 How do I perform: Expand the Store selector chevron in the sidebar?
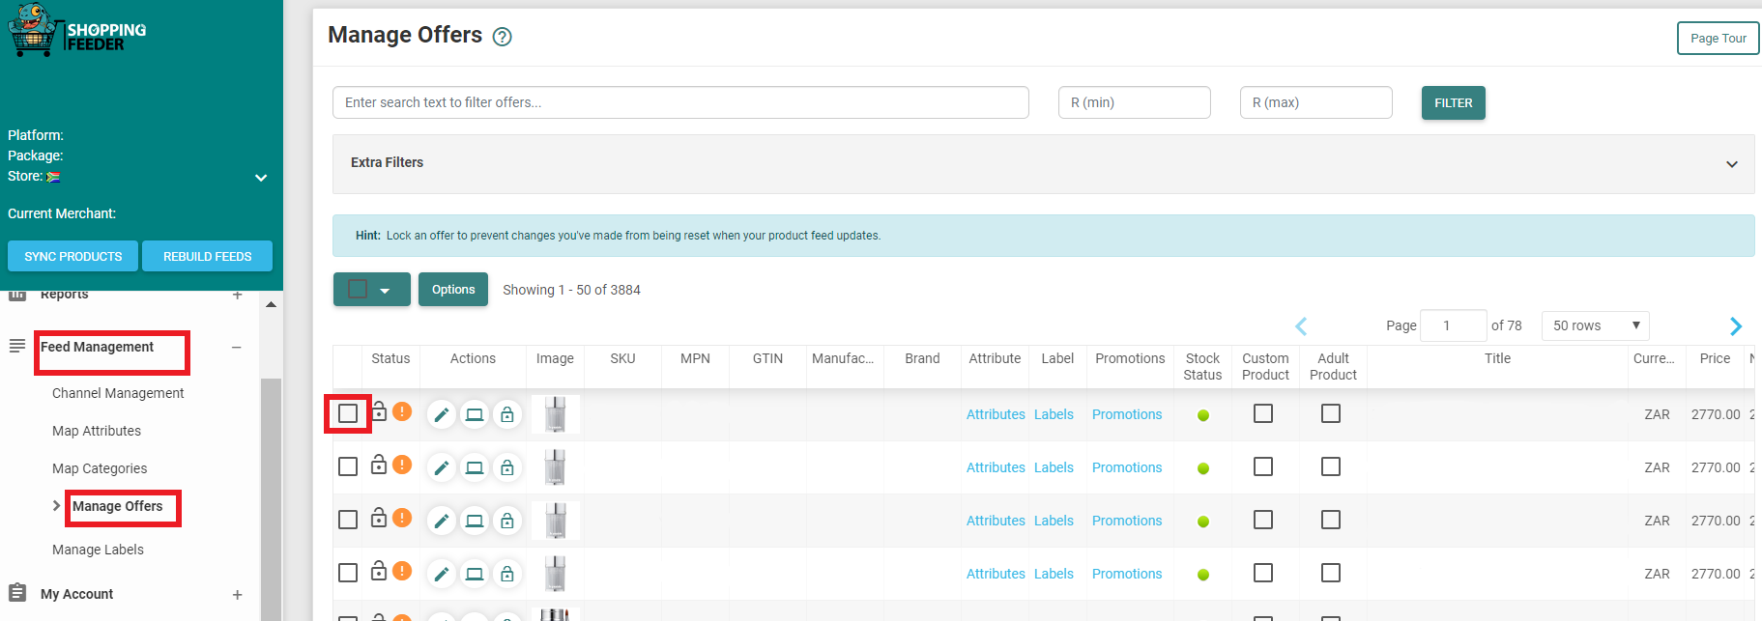[x=261, y=178]
